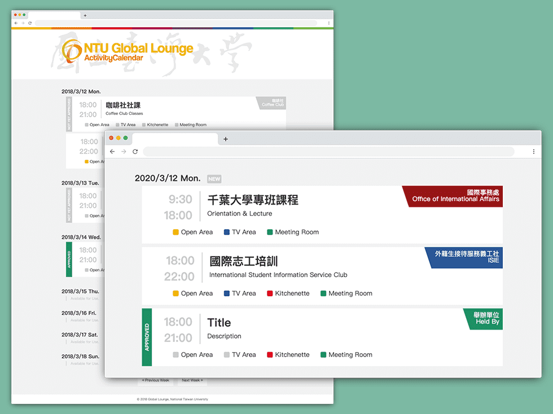Screen dimensions: 553x414
Task: Open the front browser's three-dot menu
Action: pos(533,152)
